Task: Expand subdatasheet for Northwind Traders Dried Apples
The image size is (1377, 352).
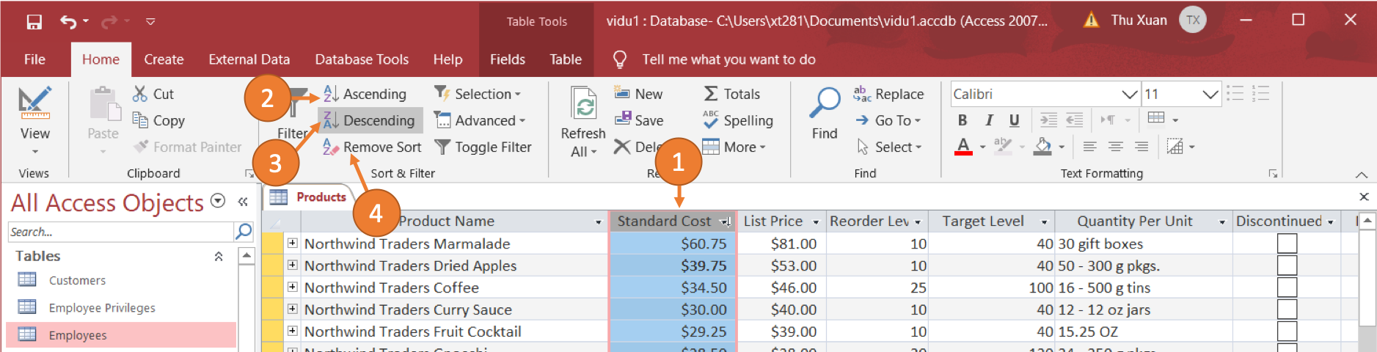Action: (x=293, y=265)
